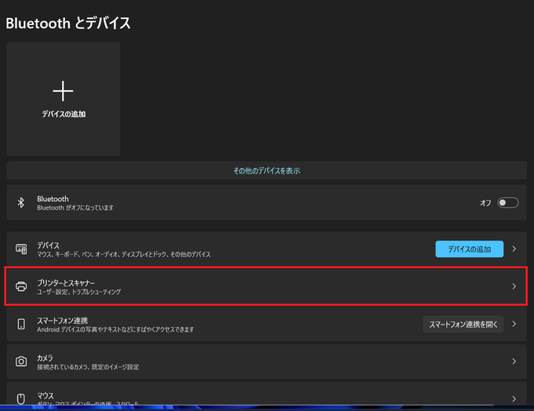Click 'Bluetooth がオフになっています' text
534x411 pixels.
coord(75,207)
